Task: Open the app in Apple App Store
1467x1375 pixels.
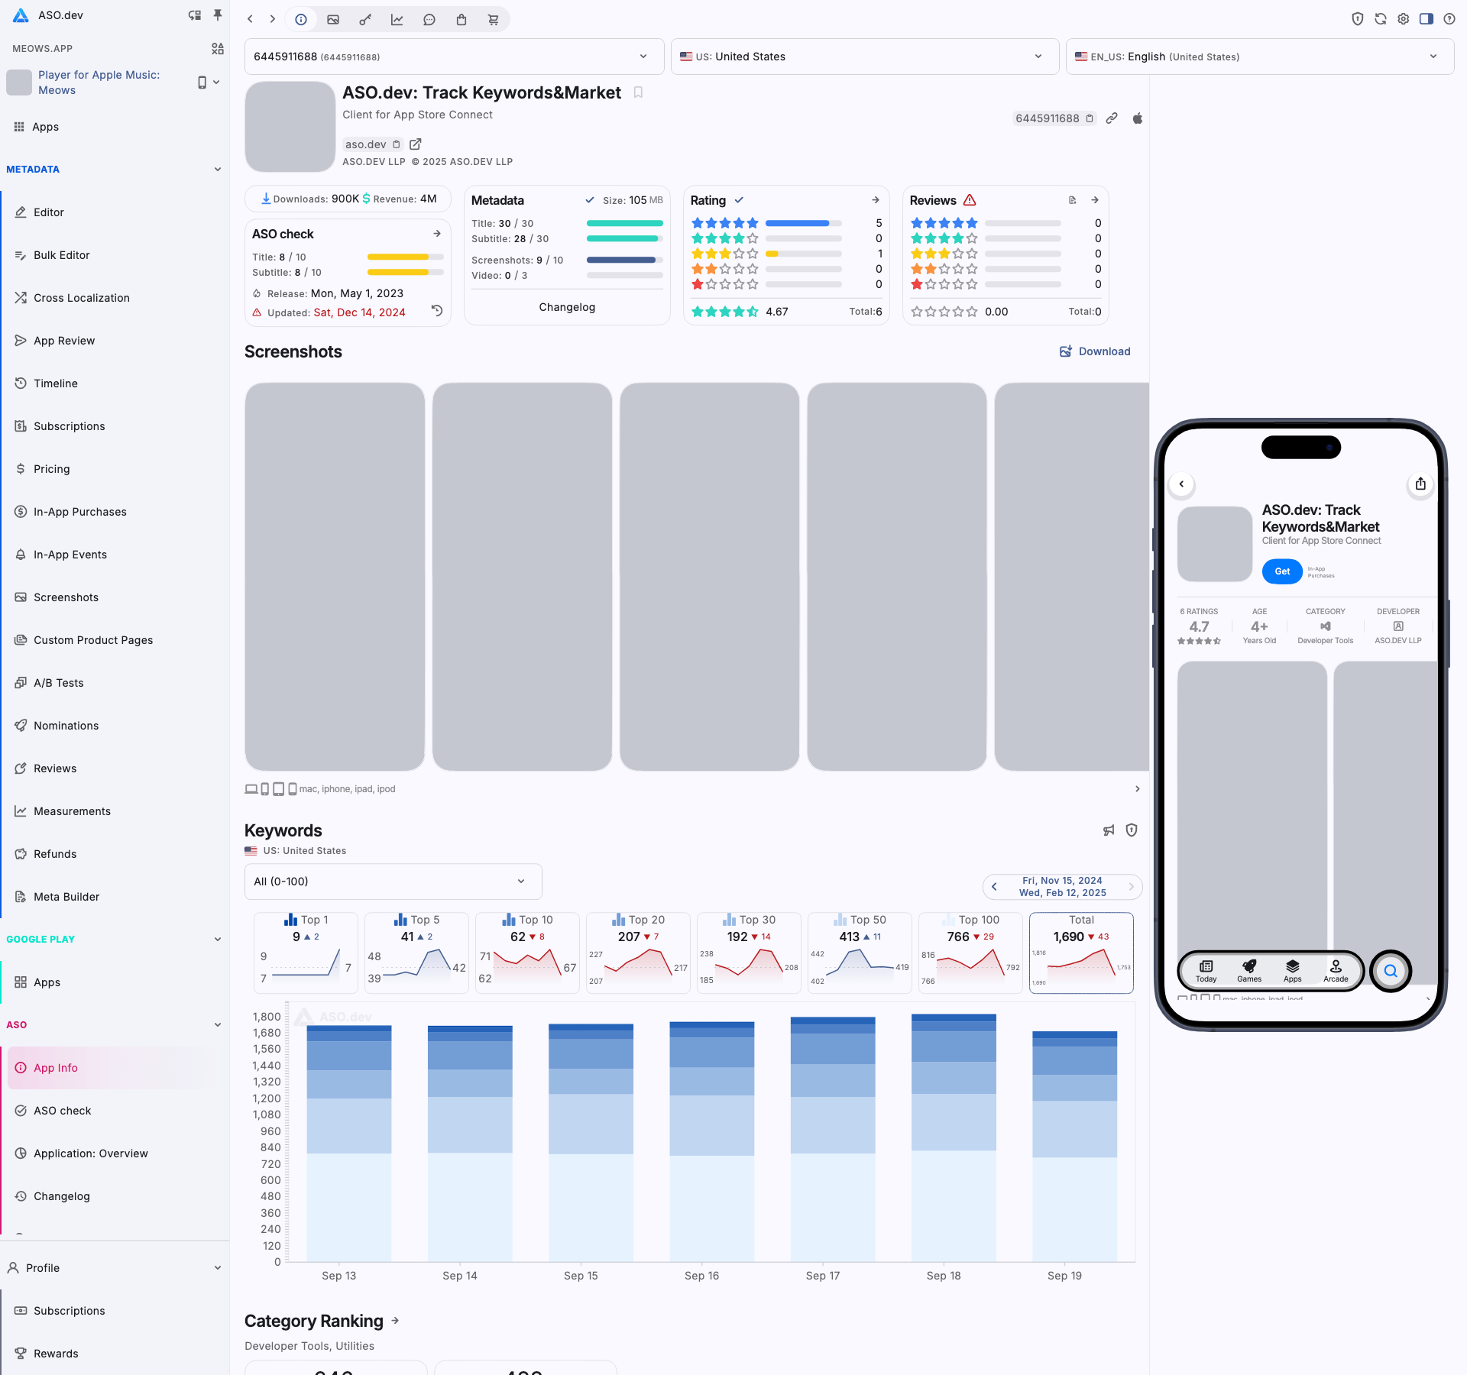Action: [1138, 118]
